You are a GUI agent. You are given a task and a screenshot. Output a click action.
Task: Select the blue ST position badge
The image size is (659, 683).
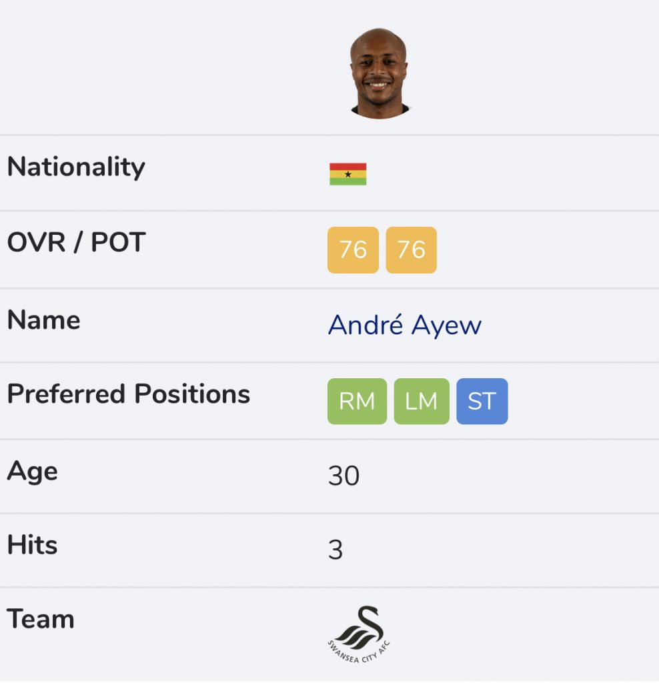[482, 401]
